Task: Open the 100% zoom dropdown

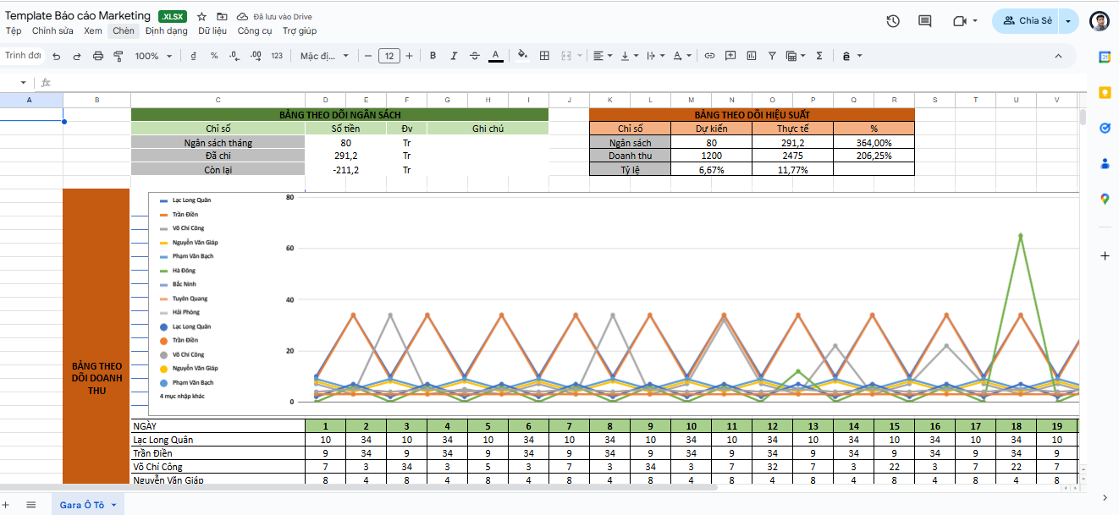Action: [x=153, y=56]
